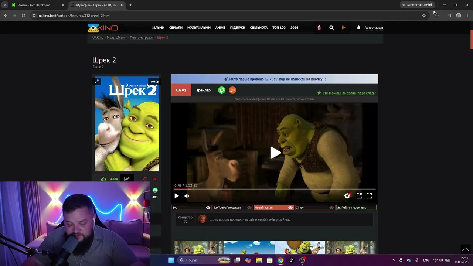Screen dimensions: 473x266
Task: Toggle the eye icon for ТакТребаПродакшн dub
Action: pos(249,208)
